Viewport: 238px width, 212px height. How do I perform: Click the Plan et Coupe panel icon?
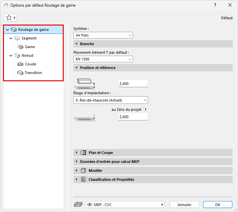[83, 153]
